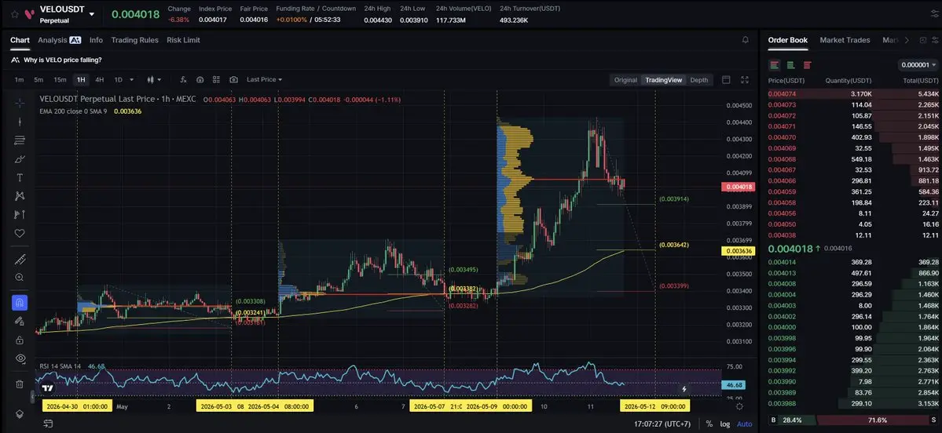Open the chart patterns tool
Screen dimensions: 942x433
click(20, 195)
